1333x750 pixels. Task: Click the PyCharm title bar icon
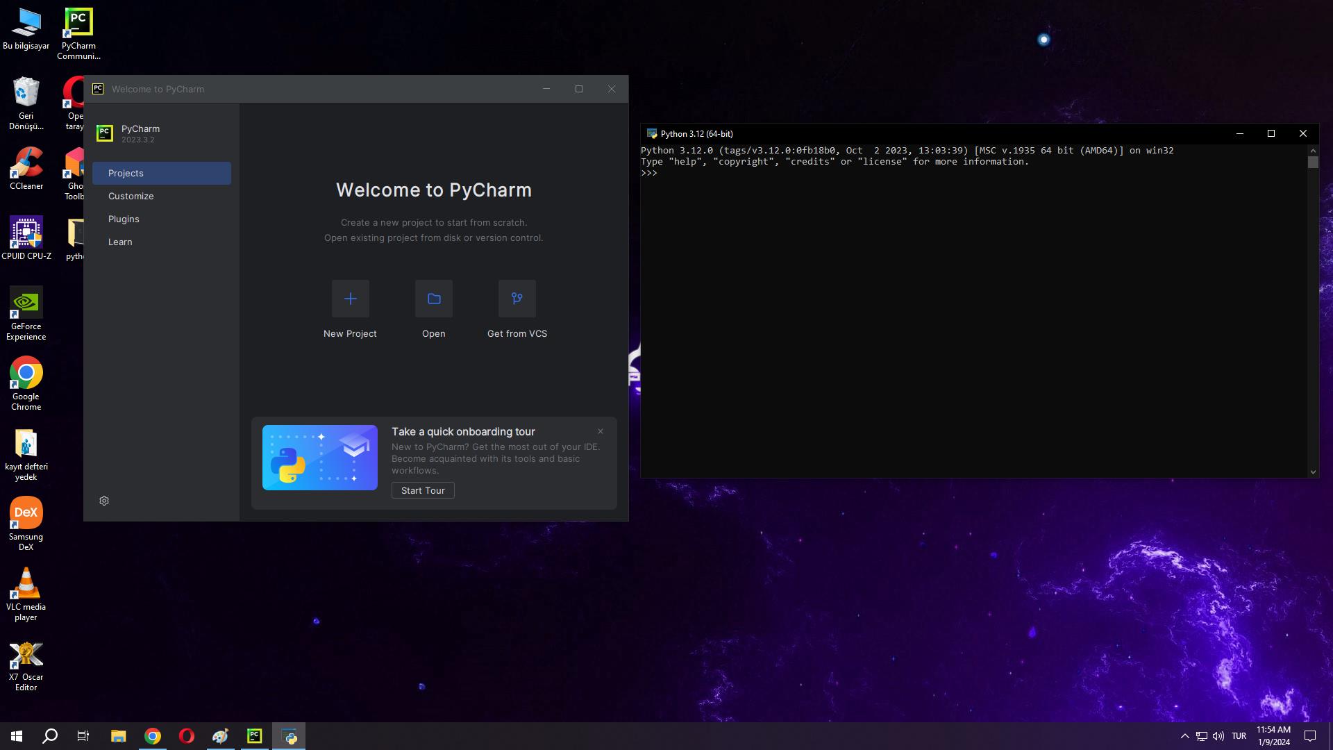point(98,89)
